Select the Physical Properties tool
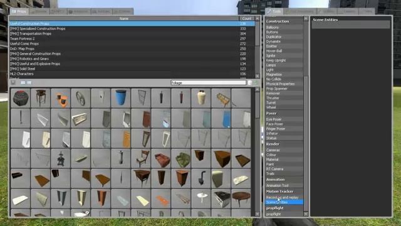This screenshot has height=226, width=401. pos(284,83)
